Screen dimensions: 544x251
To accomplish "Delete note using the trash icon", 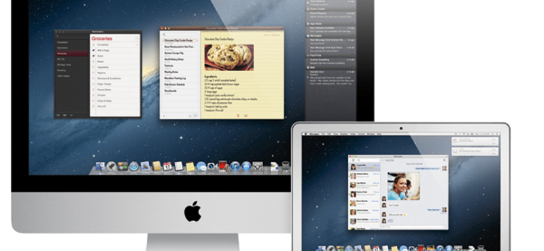I will click(238, 115).
